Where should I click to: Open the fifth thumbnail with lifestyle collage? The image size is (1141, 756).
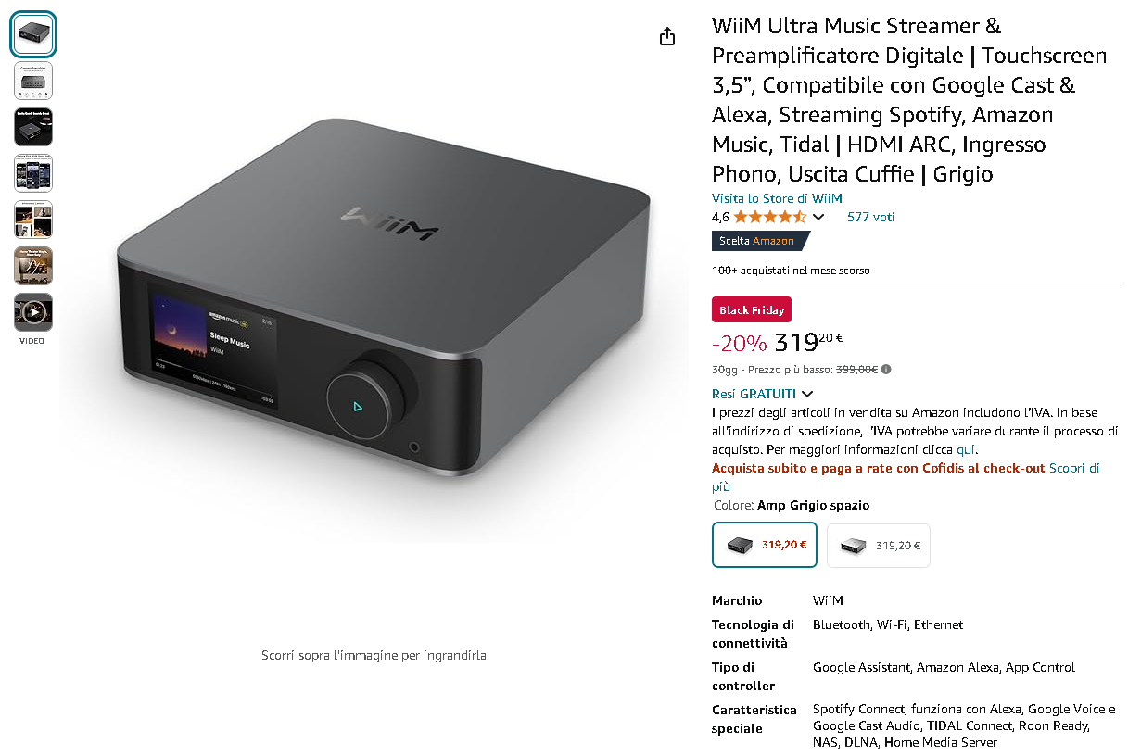[x=33, y=220]
